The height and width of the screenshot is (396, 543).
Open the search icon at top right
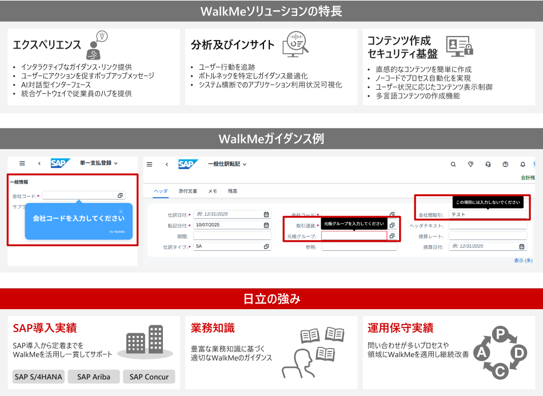453,163
